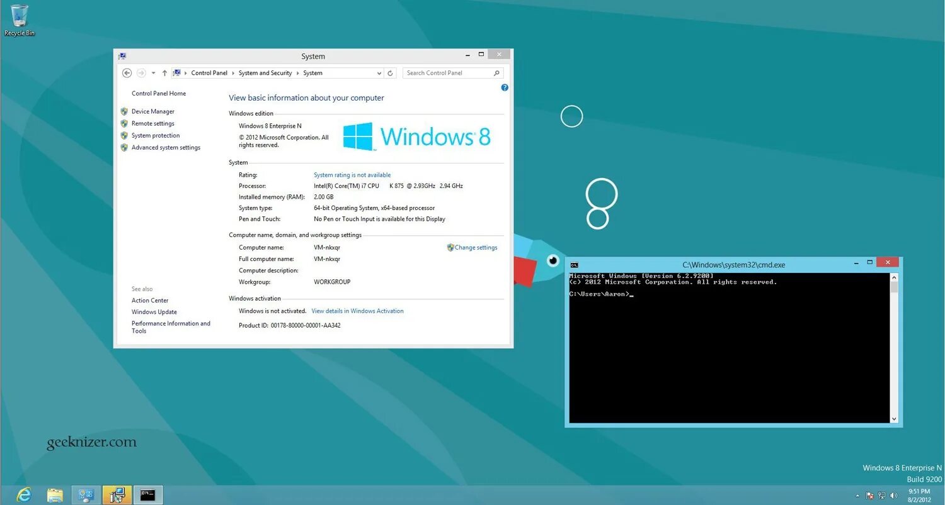
Task: Open Action Center under See also
Action: (x=150, y=300)
